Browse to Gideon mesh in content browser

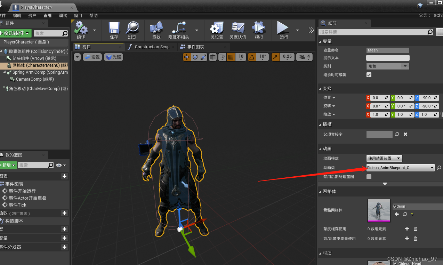click(x=405, y=214)
